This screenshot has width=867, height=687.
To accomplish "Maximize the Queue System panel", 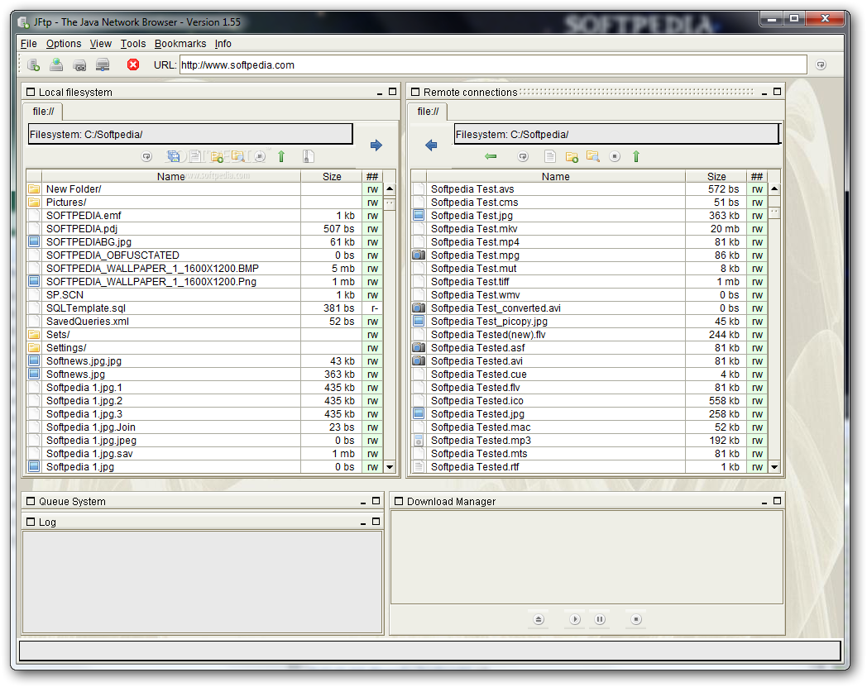I will pyautogui.click(x=376, y=501).
